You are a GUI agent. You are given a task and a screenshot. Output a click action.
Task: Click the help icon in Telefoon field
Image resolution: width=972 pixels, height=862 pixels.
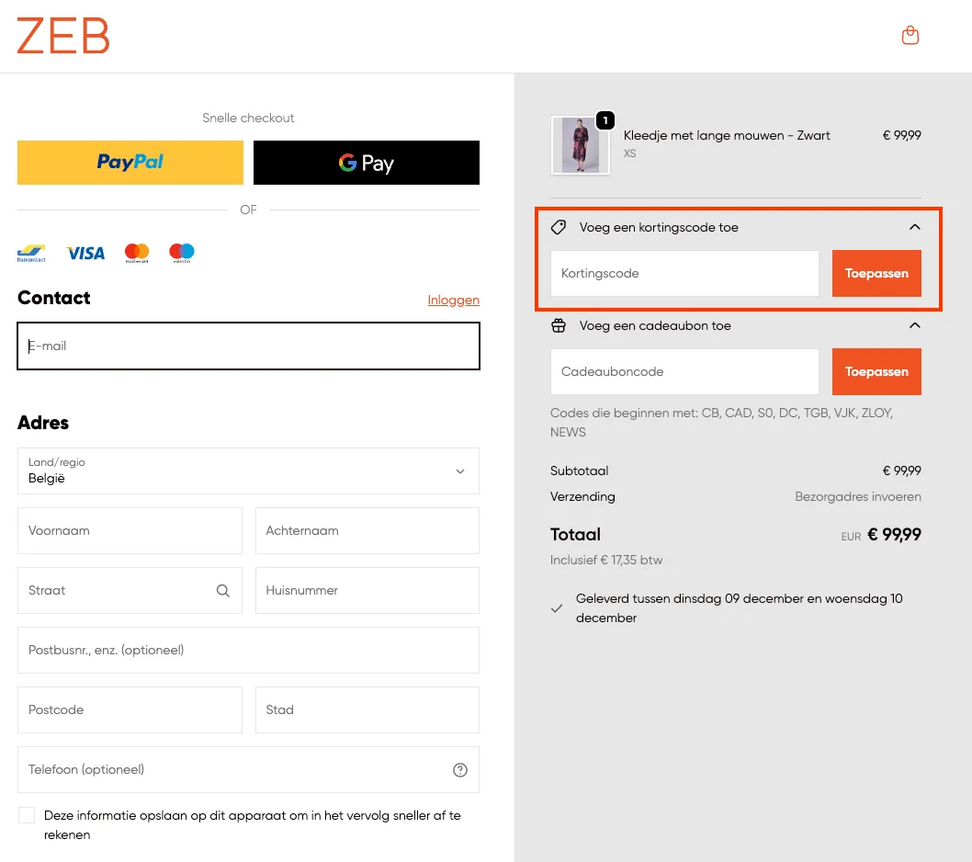(x=460, y=770)
